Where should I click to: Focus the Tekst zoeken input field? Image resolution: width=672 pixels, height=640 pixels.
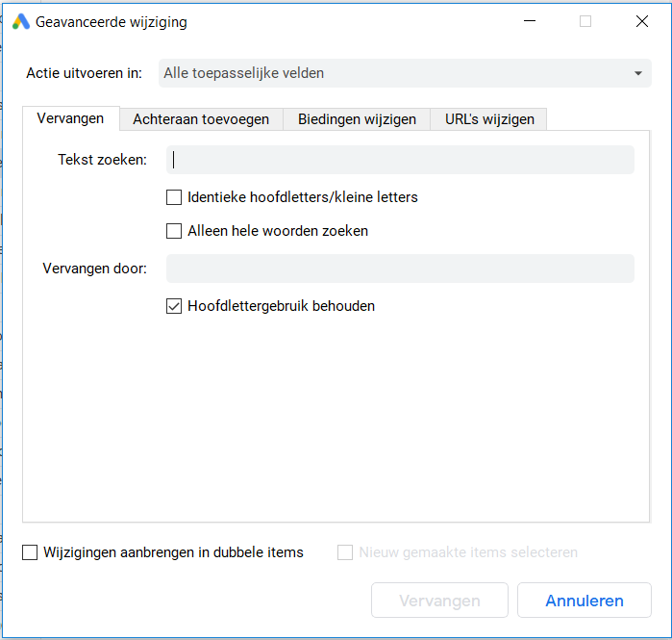tap(400, 160)
